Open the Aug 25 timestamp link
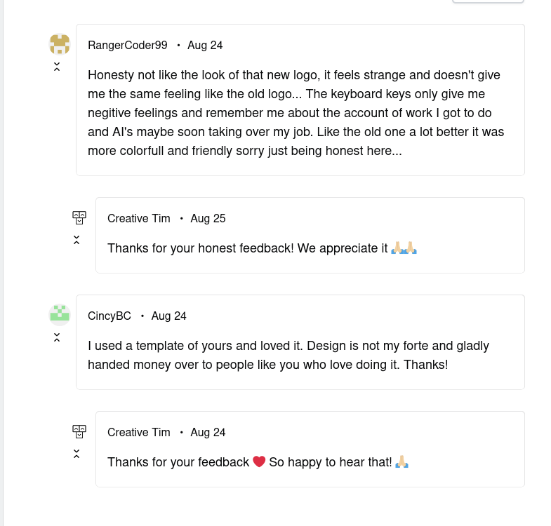Screen dimensions: 551x526 pyautogui.click(x=208, y=218)
